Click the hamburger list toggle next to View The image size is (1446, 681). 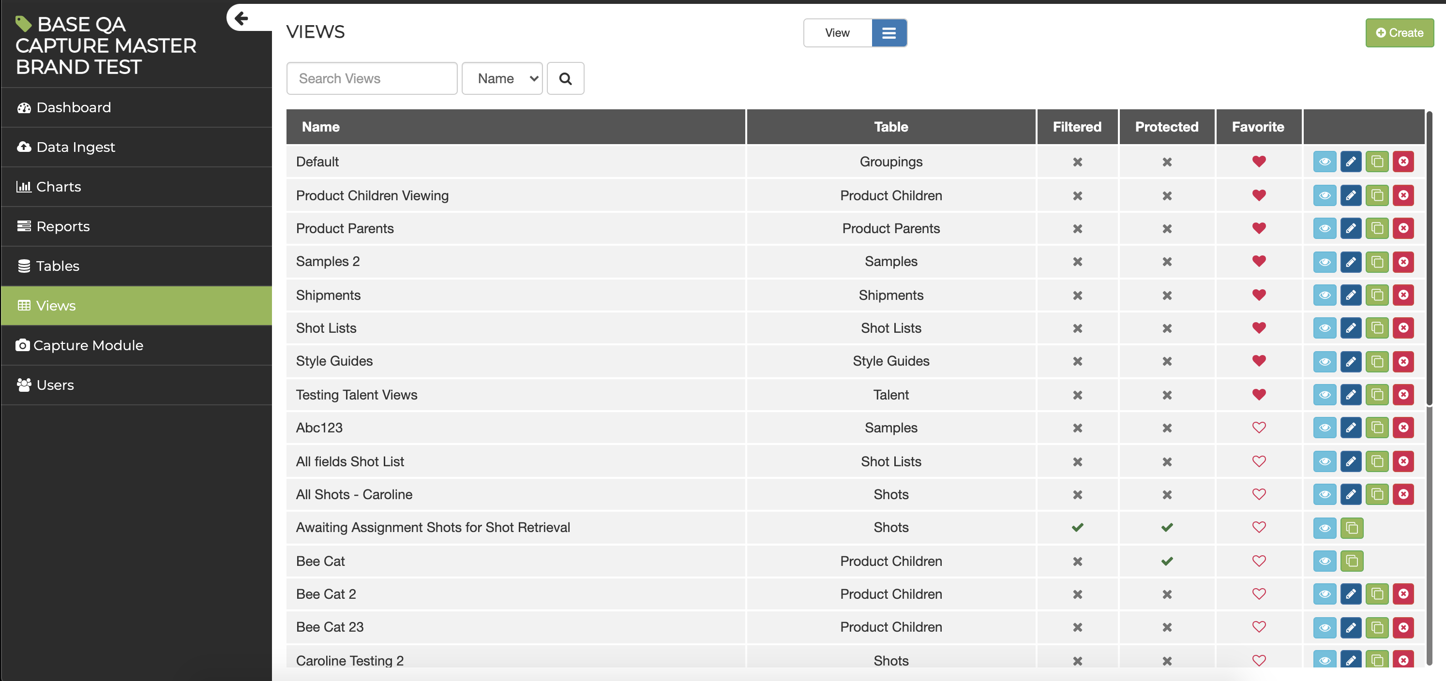(x=889, y=33)
